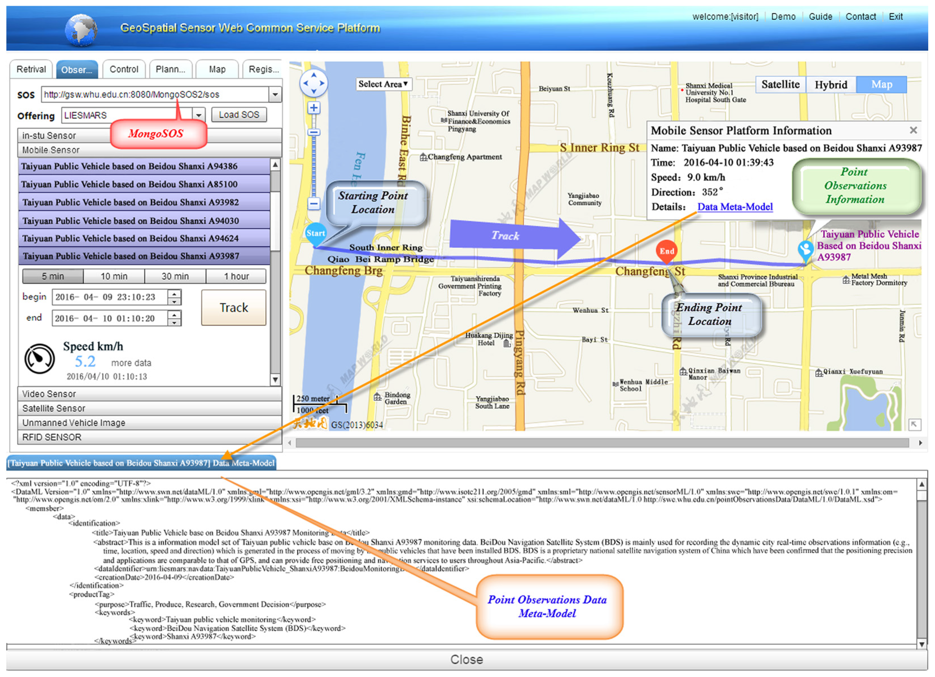Viewport: 935px width, 677px height.
Task: Click the speedometer gauge icon
Action: pos(39,359)
